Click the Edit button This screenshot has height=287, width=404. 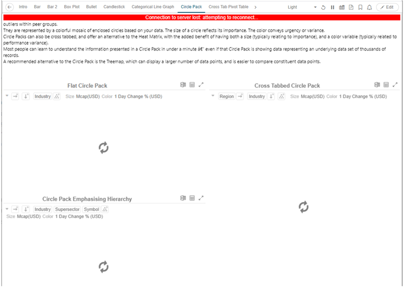[387, 7]
